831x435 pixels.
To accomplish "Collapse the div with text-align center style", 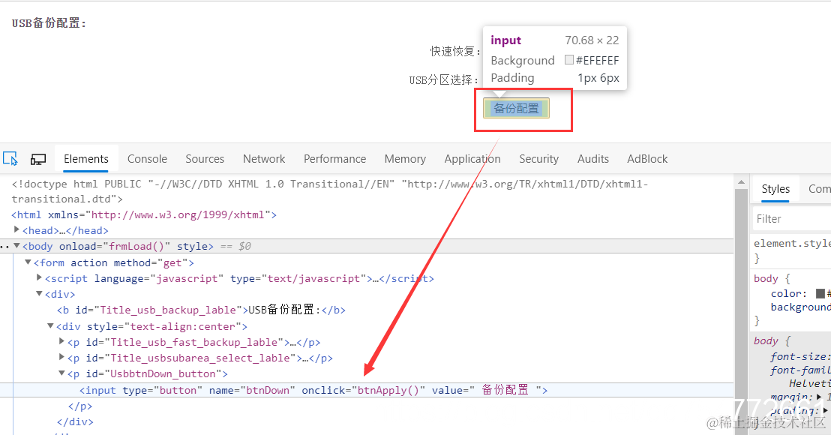I will coord(50,325).
